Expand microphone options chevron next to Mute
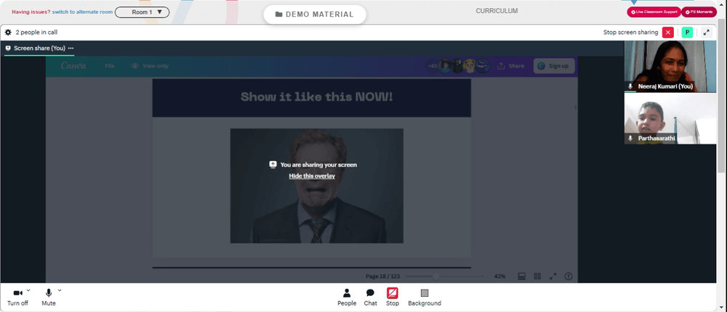727x312 pixels. 60,290
